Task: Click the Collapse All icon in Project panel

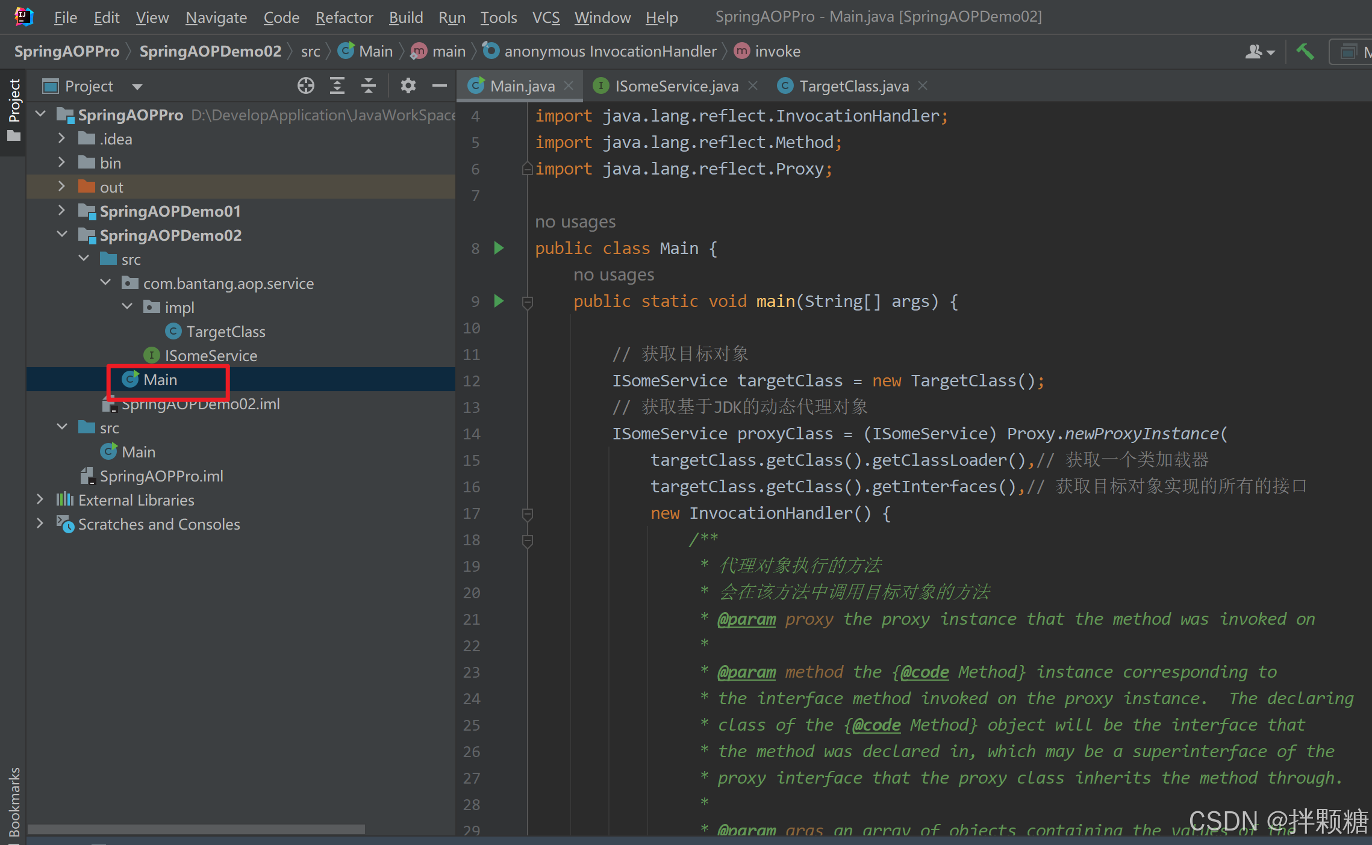Action: 369,86
